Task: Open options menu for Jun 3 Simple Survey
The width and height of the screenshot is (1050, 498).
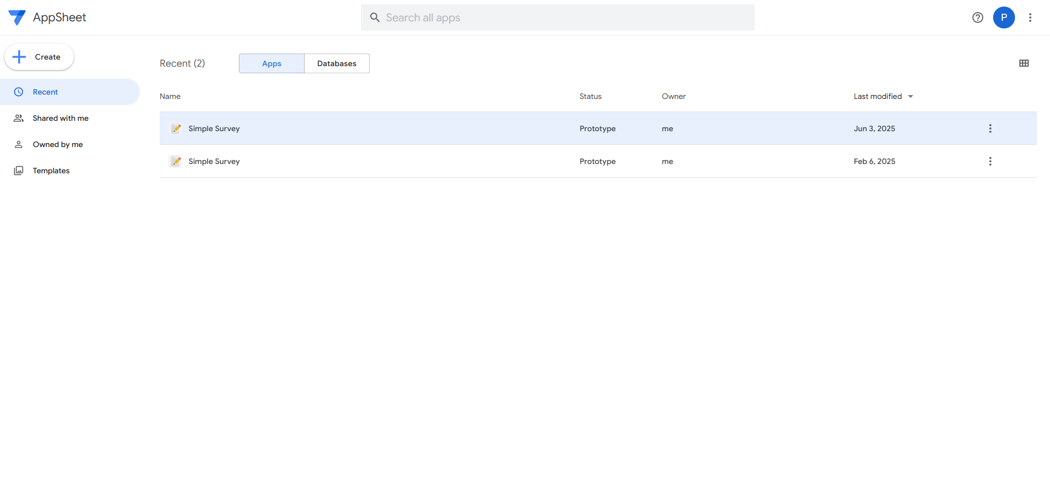Action: 990,128
